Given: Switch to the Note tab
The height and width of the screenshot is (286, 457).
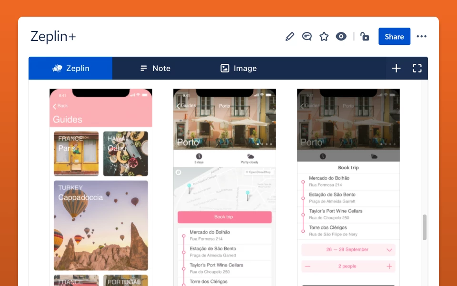Looking at the screenshot, I should click(155, 68).
